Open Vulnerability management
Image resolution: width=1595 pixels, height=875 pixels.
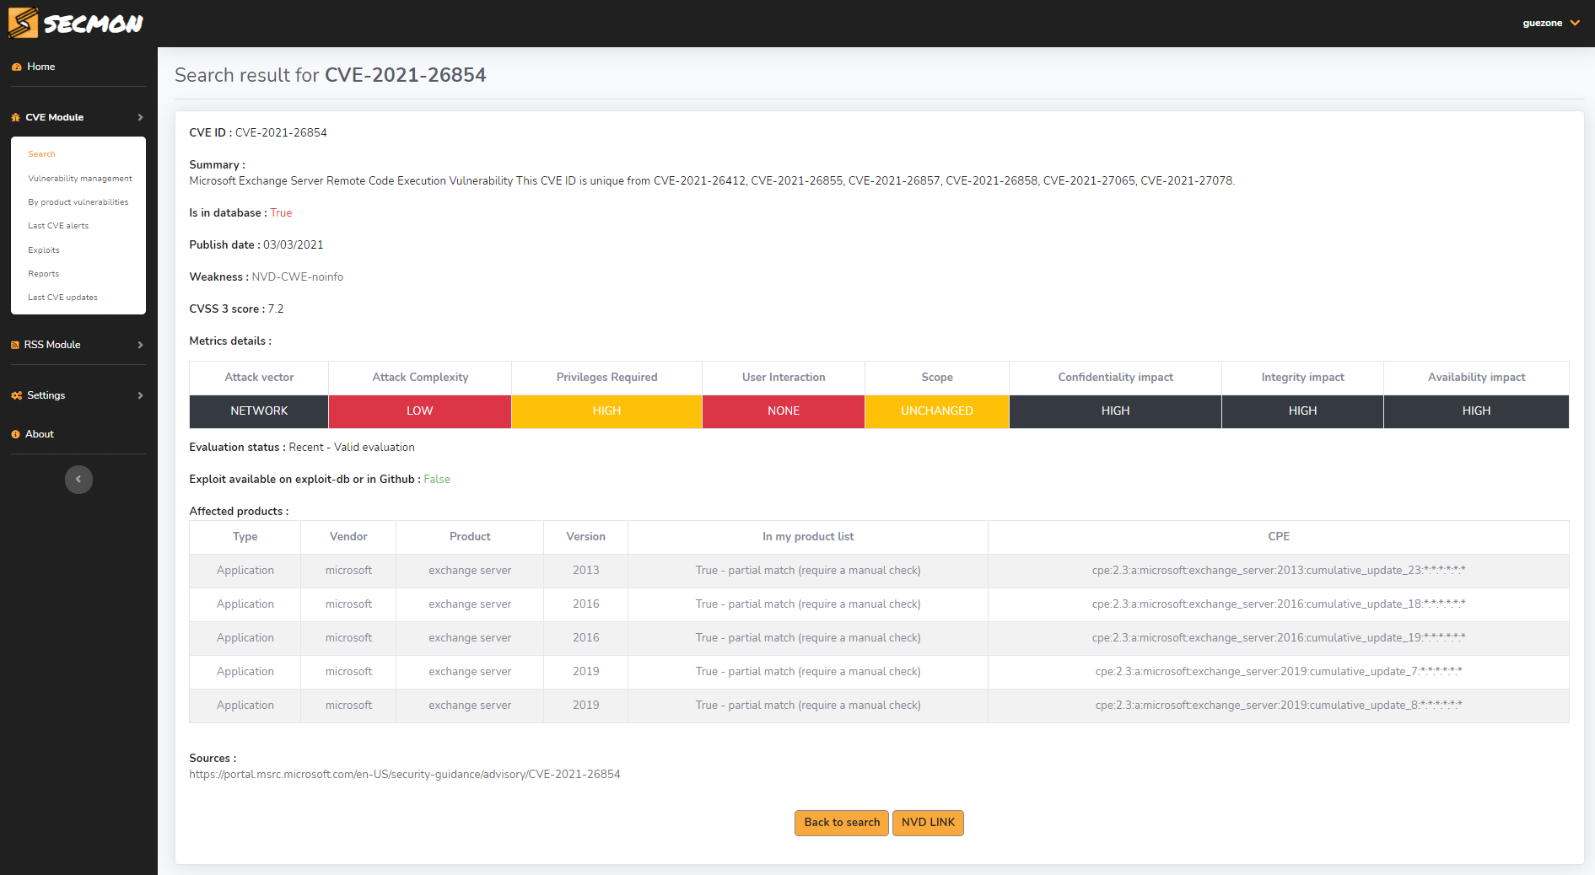click(80, 179)
